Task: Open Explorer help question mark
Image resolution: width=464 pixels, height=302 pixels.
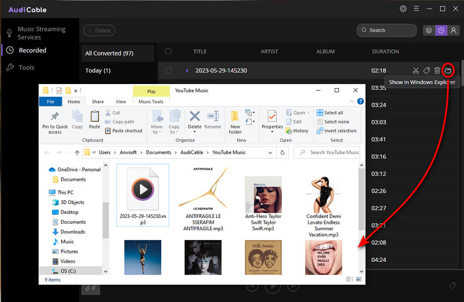Action: 360,101
